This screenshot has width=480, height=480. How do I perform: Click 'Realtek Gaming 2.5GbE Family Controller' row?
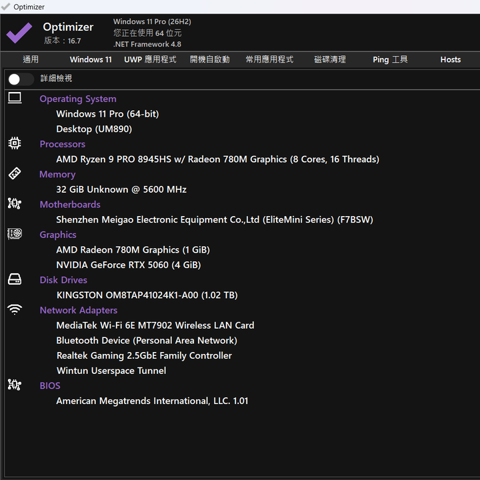click(144, 355)
